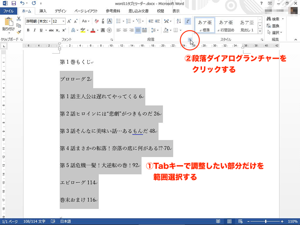This screenshot has width=300, height=225.
Task: Select the Format Painter brush
Action: point(19,32)
